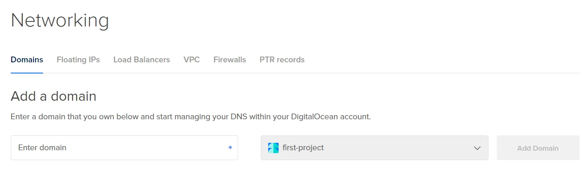582x175 pixels.
Task: Click the DNS description sentence below heading
Action: pyautogui.click(x=191, y=117)
